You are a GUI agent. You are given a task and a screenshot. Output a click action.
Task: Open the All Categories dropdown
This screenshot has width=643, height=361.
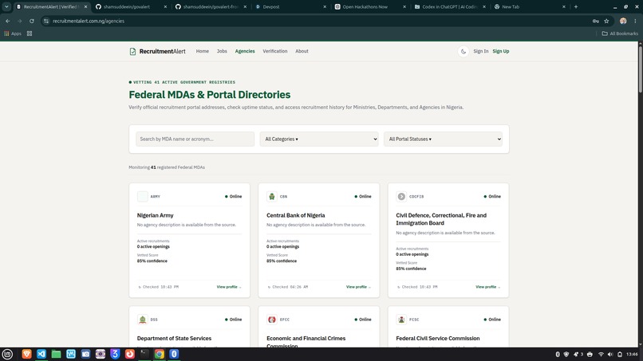click(x=318, y=139)
